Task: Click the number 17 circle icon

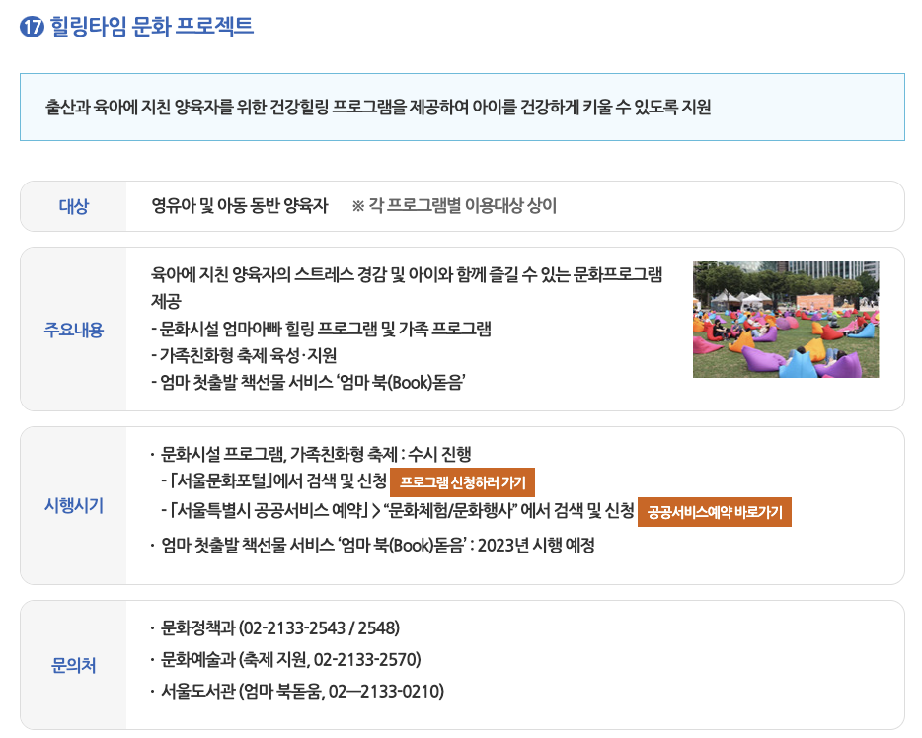Action: click(32, 27)
